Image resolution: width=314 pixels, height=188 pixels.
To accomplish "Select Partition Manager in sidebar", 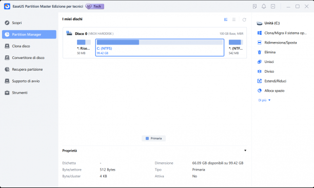I will (29, 34).
